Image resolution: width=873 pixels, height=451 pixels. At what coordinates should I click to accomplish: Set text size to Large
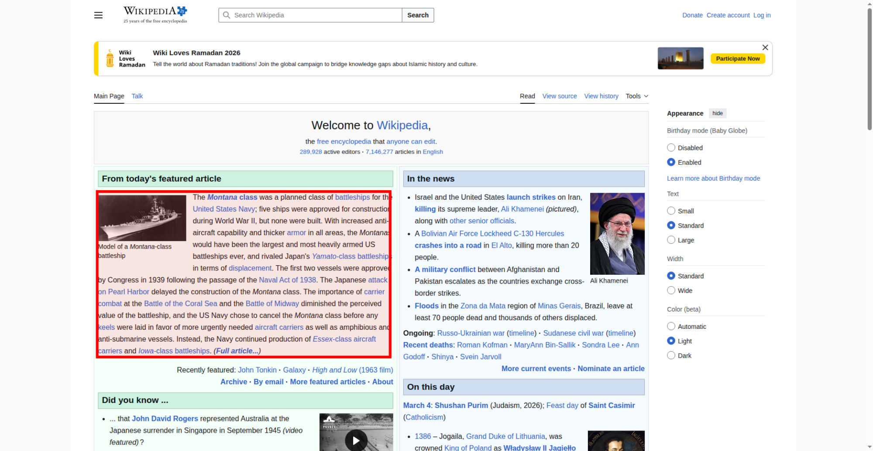point(671,240)
